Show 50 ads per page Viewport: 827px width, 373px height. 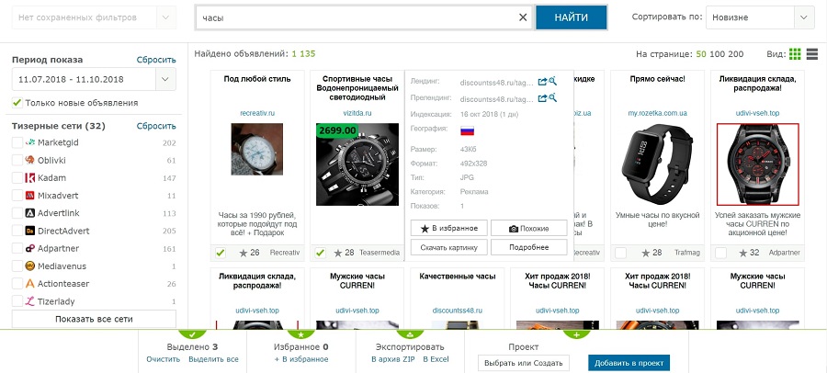click(701, 54)
